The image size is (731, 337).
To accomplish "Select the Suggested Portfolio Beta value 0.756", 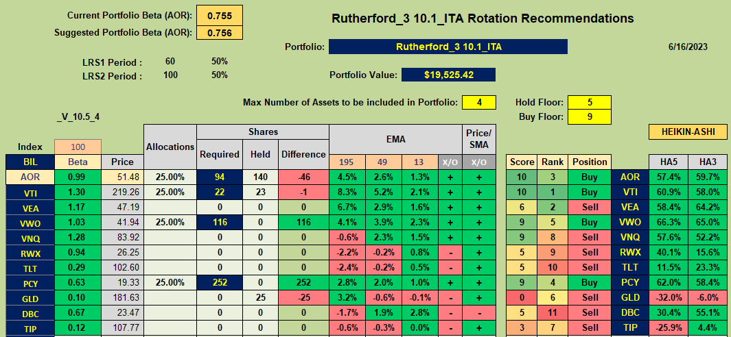I will point(220,33).
